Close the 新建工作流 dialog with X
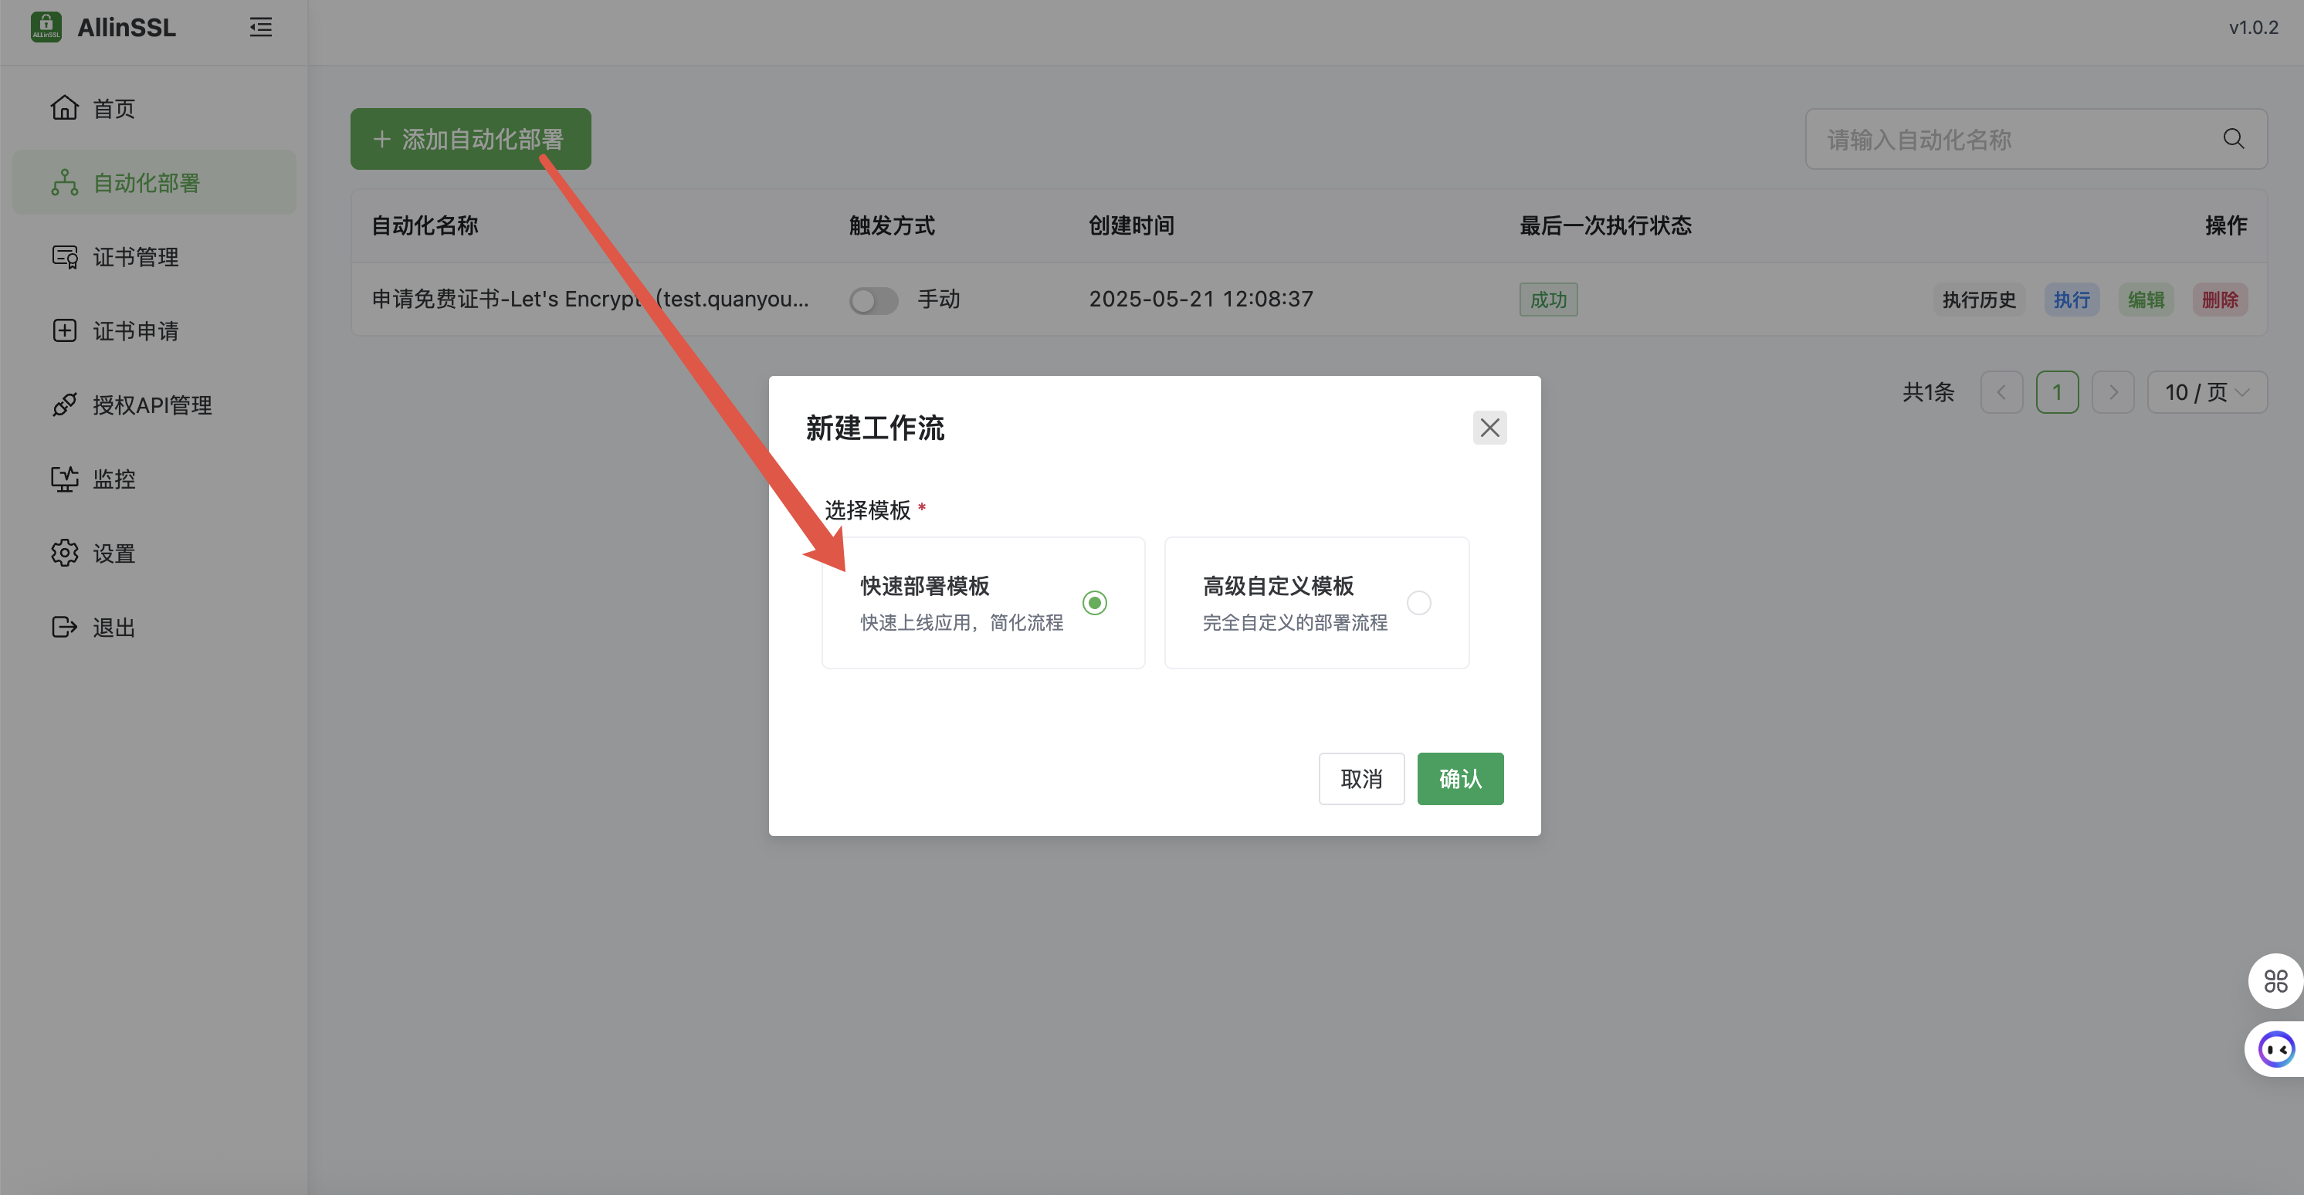This screenshot has height=1195, width=2304. pyautogui.click(x=1489, y=428)
